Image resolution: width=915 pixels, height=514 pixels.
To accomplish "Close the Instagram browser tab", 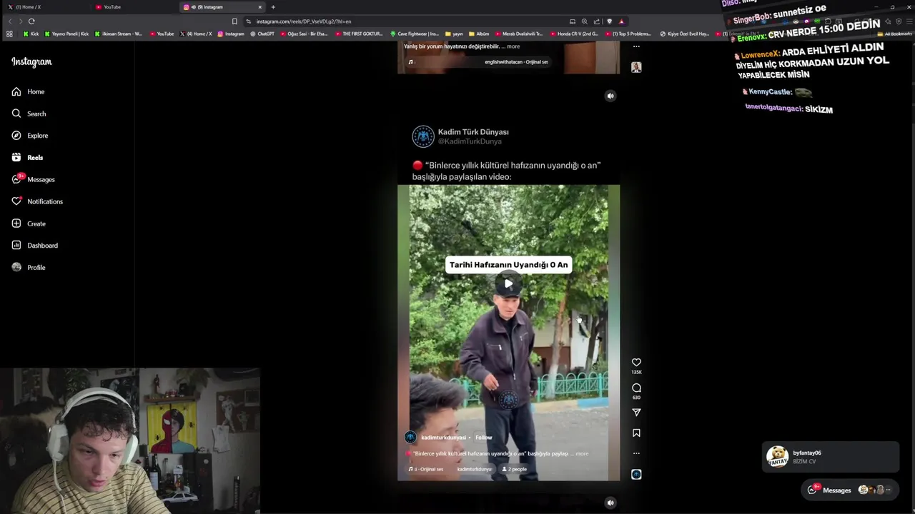I will click(260, 7).
